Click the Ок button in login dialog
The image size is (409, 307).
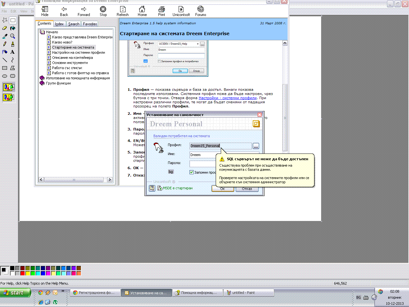point(223,189)
